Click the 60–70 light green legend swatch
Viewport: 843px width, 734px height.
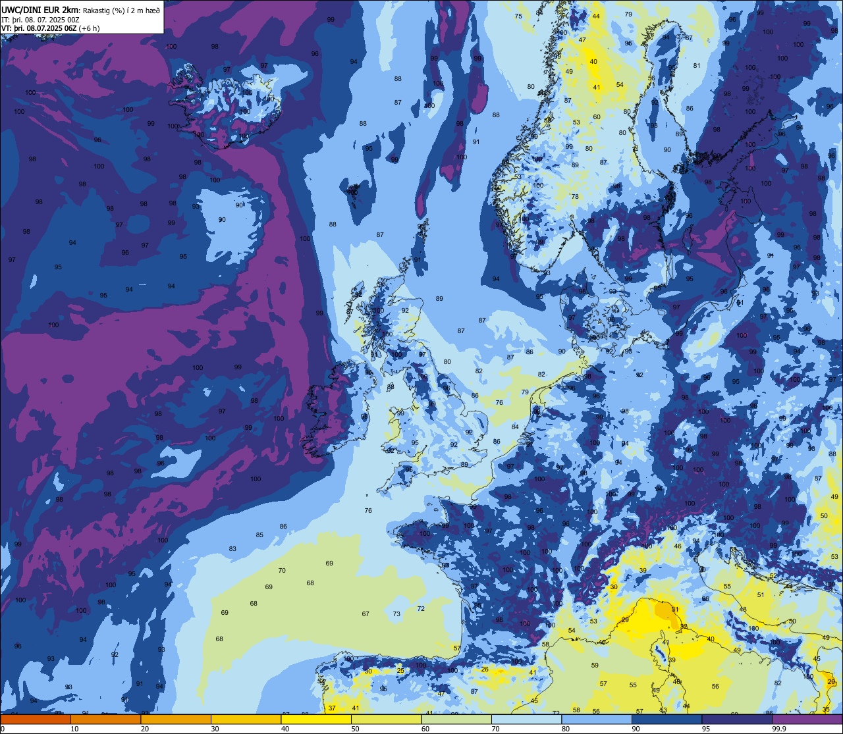click(456, 719)
